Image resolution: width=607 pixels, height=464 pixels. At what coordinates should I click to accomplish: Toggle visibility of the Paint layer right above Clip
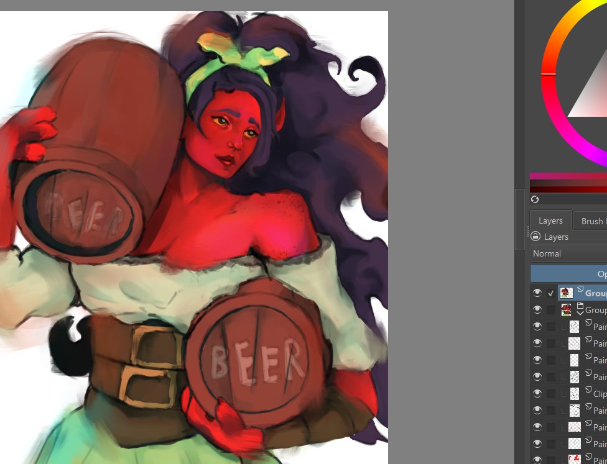tap(537, 376)
